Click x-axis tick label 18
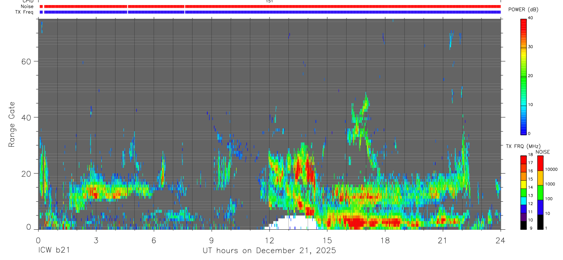Screen dimensions: 563x260 [385, 240]
